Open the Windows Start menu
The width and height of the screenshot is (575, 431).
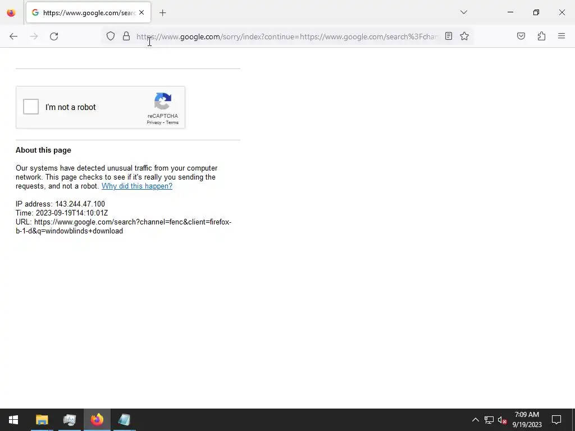click(x=13, y=420)
